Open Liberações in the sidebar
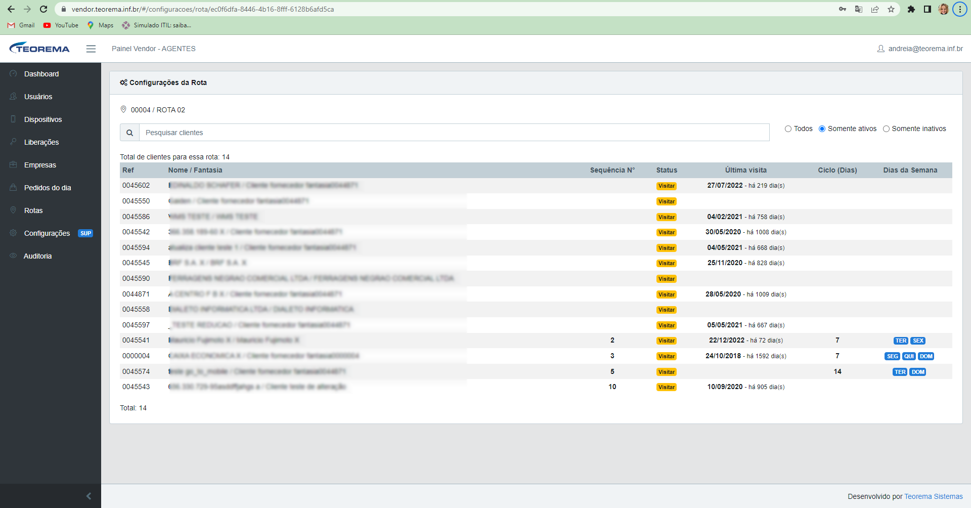Viewport: 971px width, 508px height. (51, 142)
